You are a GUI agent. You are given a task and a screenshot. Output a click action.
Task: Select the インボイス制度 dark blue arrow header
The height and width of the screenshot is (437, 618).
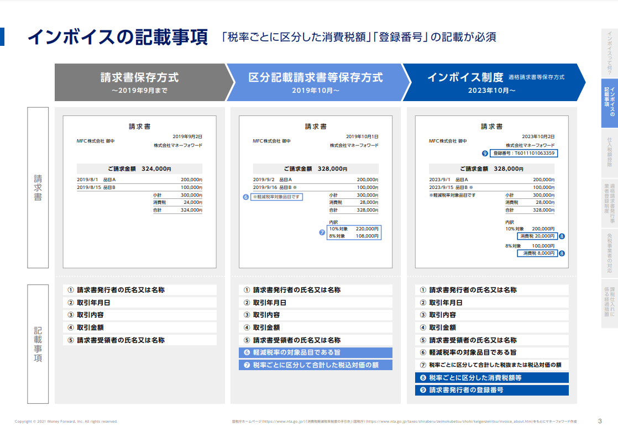click(x=494, y=82)
